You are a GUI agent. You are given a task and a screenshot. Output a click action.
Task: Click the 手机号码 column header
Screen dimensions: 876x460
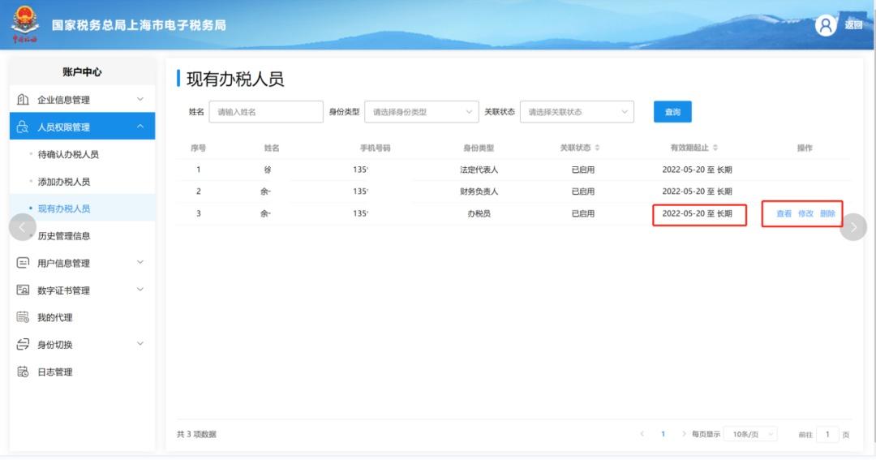click(x=375, y=148)
